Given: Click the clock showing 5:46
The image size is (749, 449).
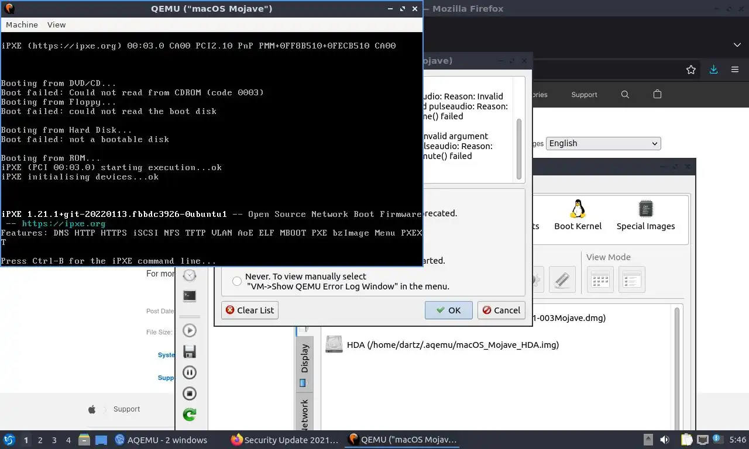Looking at the screenshot, I should pos(737,440).
